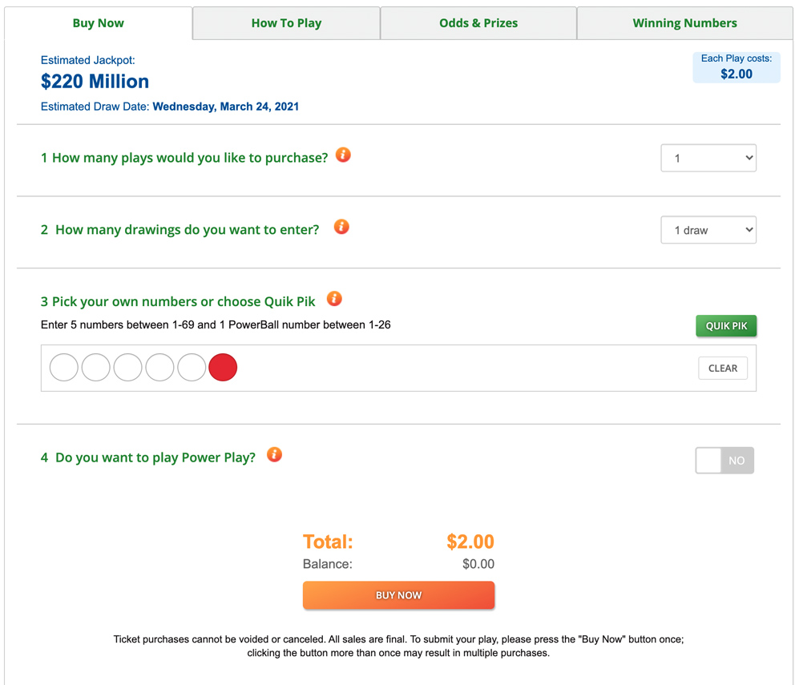Select the red PowerBall number circle

coord(223,367)
